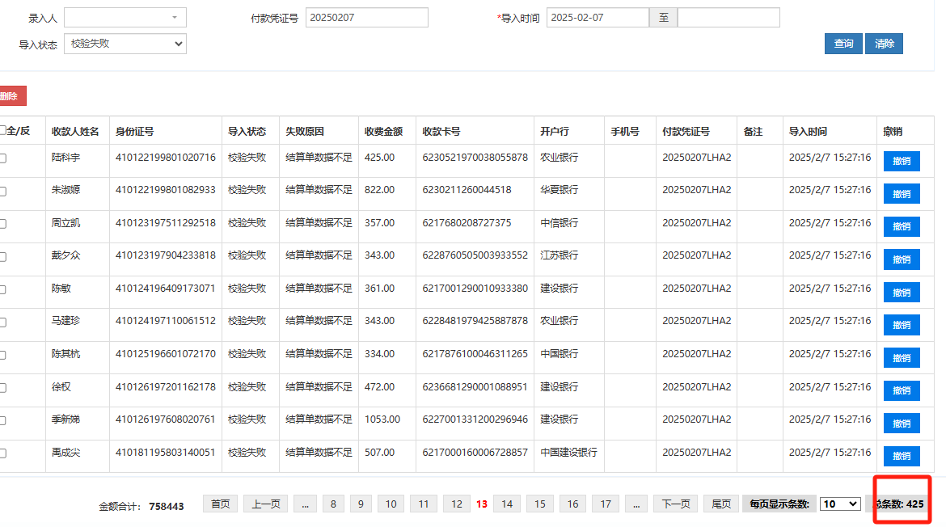Click the 导入时间 start date field
The height and width of the screenshot is (527, 946).
(x=598, y=18)
